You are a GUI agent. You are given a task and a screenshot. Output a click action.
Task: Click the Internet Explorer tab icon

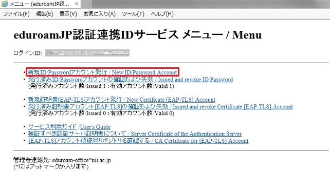tap(5, 4)
